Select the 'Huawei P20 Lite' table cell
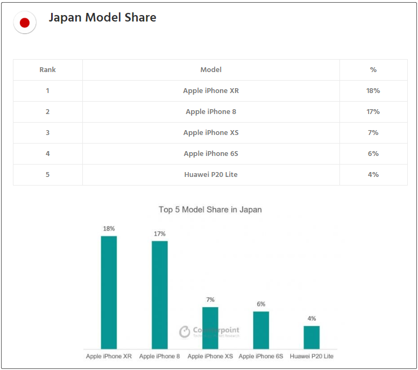 coord(211,175)
